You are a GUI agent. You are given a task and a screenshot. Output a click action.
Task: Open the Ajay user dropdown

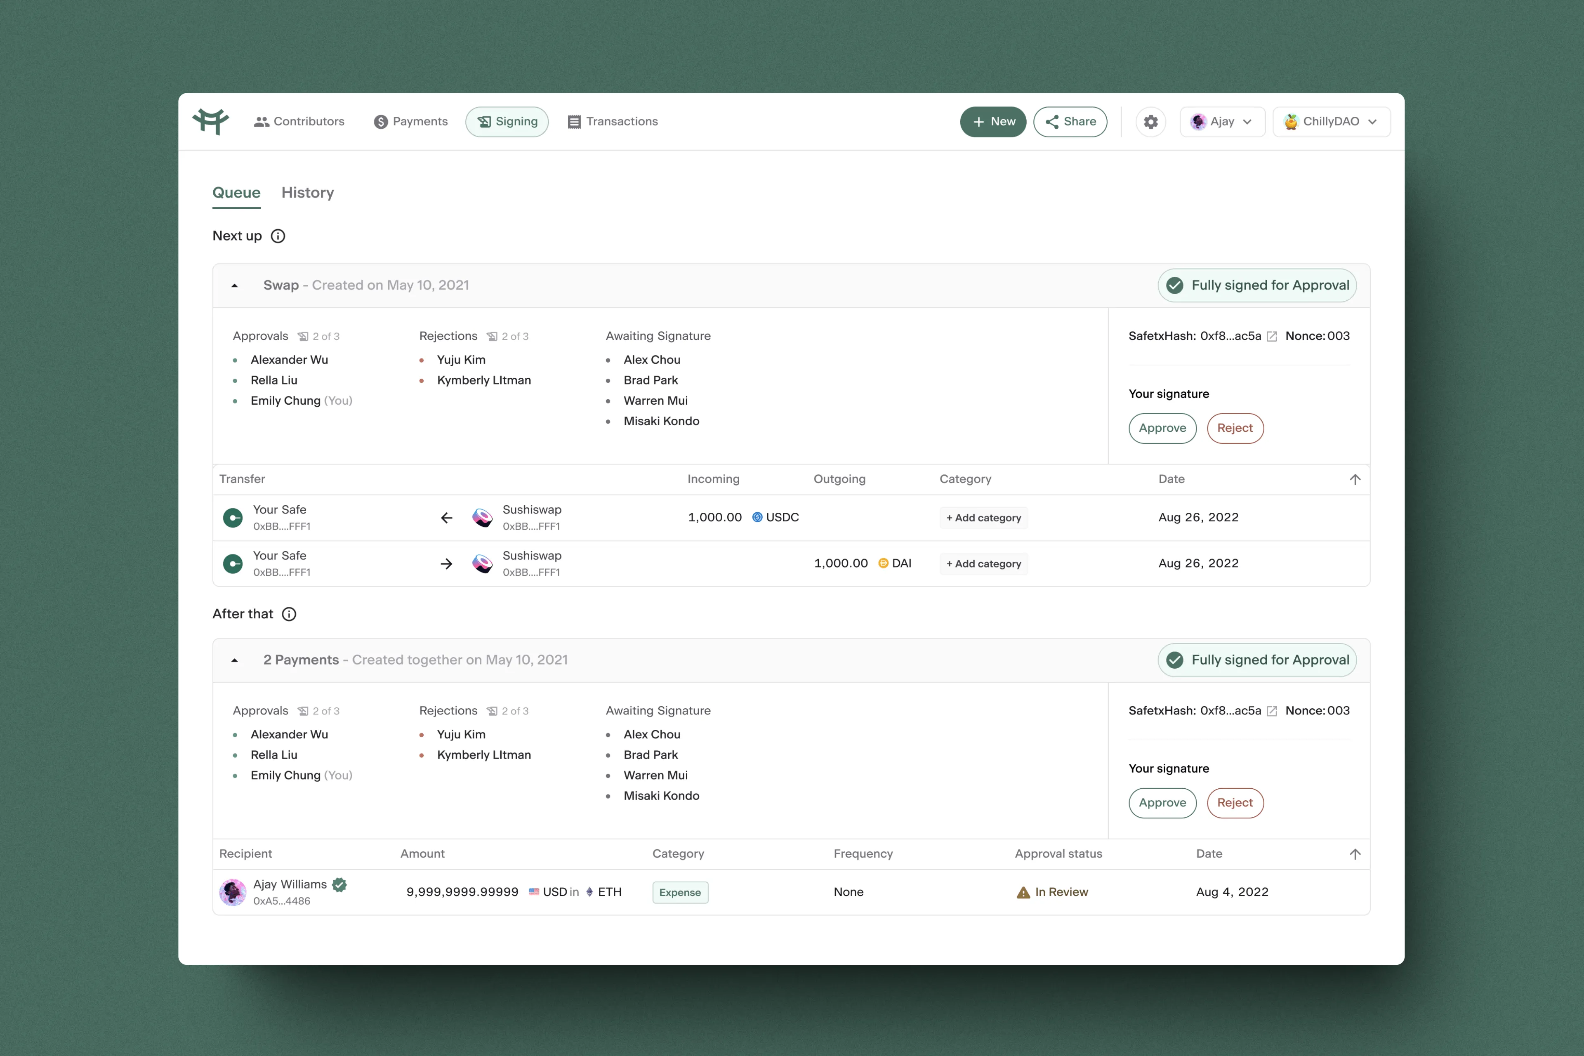1222,122
